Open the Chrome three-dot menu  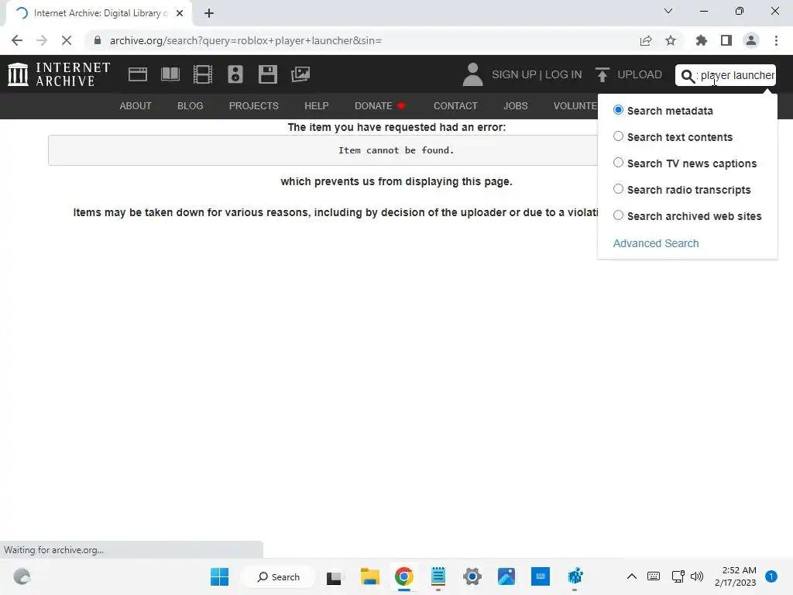[x=776, y=40]
